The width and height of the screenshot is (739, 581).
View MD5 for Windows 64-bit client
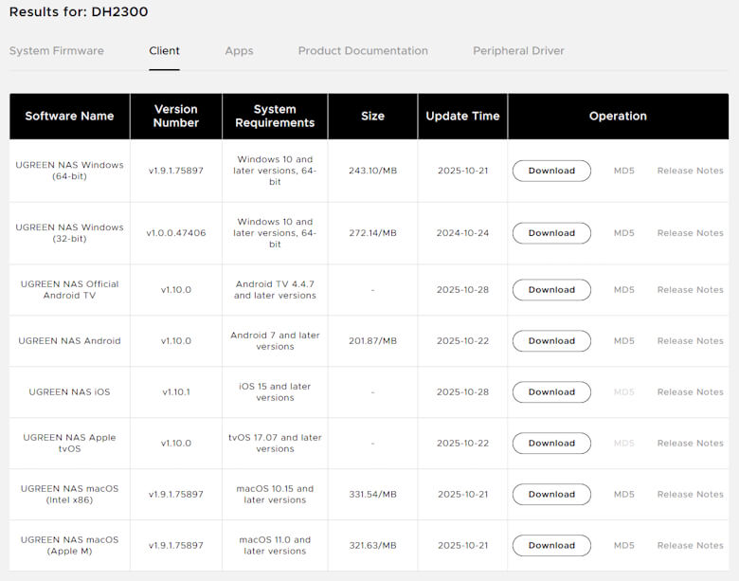pos(623,171)
